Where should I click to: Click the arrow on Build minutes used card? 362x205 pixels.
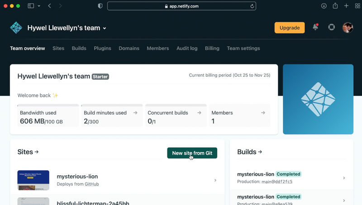click(x=135, y=113)
